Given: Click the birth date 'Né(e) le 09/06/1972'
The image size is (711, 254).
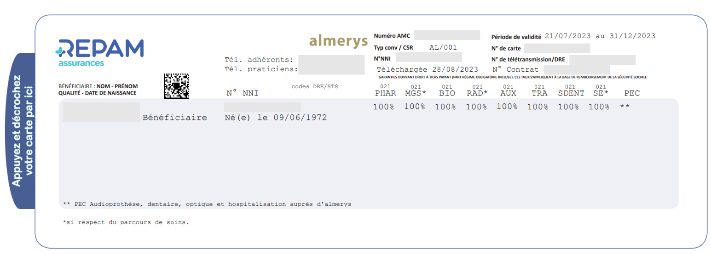Looking at the screenshot, I should point(276,118).
